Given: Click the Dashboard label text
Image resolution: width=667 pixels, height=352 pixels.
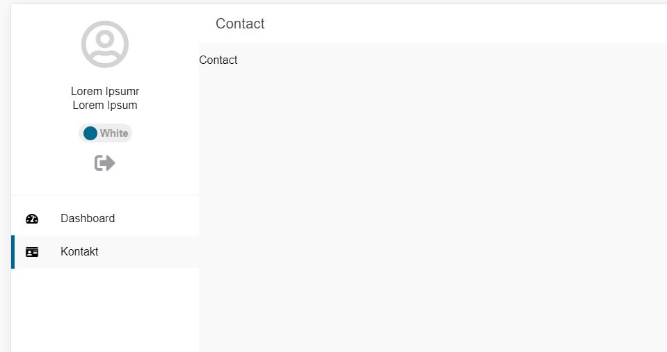Looking at the screenshot, I should 88,219.
